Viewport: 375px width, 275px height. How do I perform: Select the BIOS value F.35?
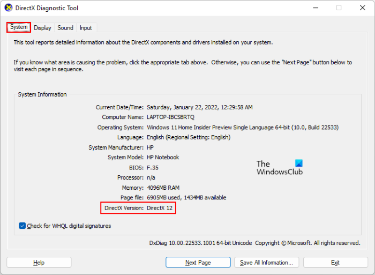(153, 168)
